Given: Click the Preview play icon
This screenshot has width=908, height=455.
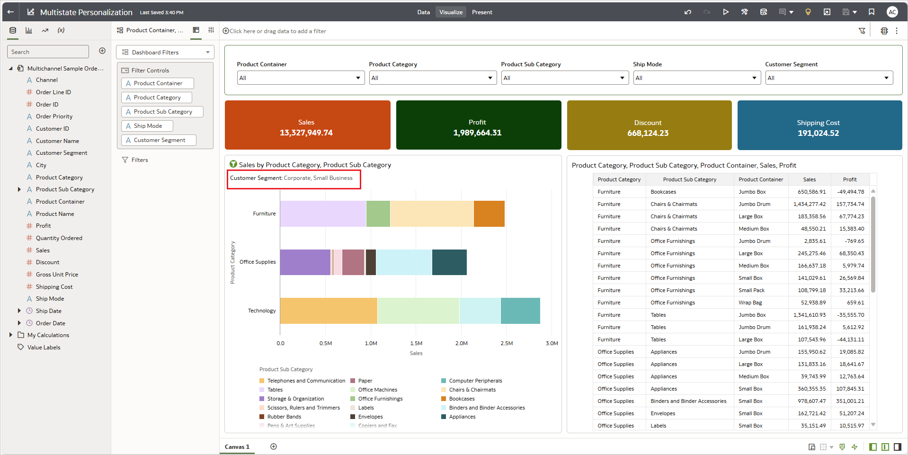Looking at the screenshot, I should [x=726, y=12].
